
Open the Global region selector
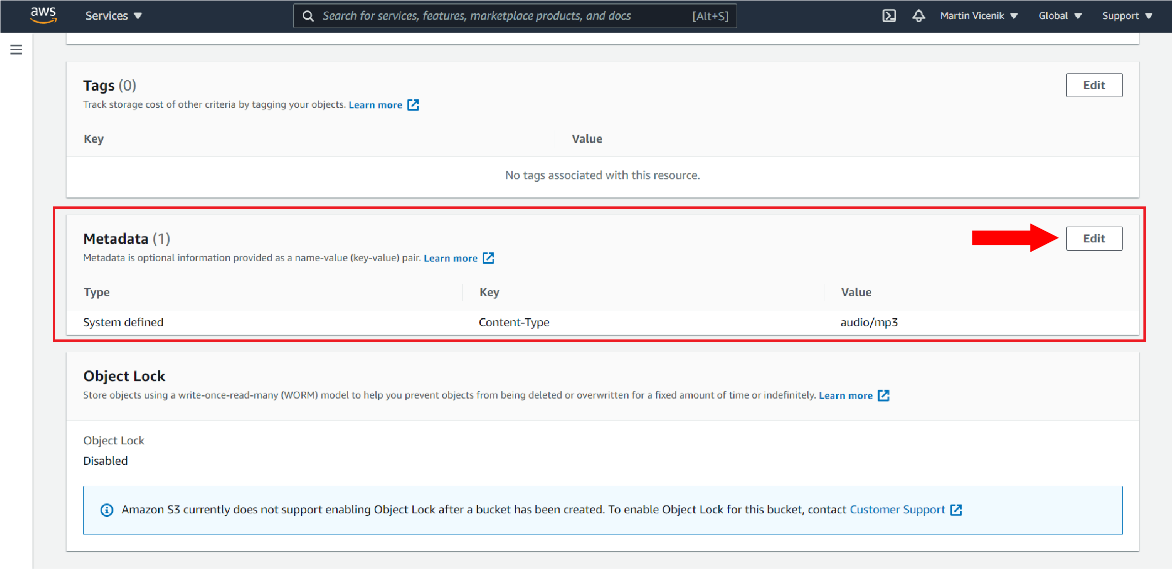tap(1059, 15)
